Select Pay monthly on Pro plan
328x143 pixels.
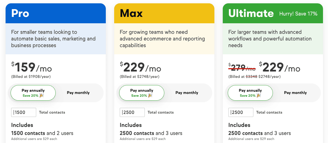[78, 93]
